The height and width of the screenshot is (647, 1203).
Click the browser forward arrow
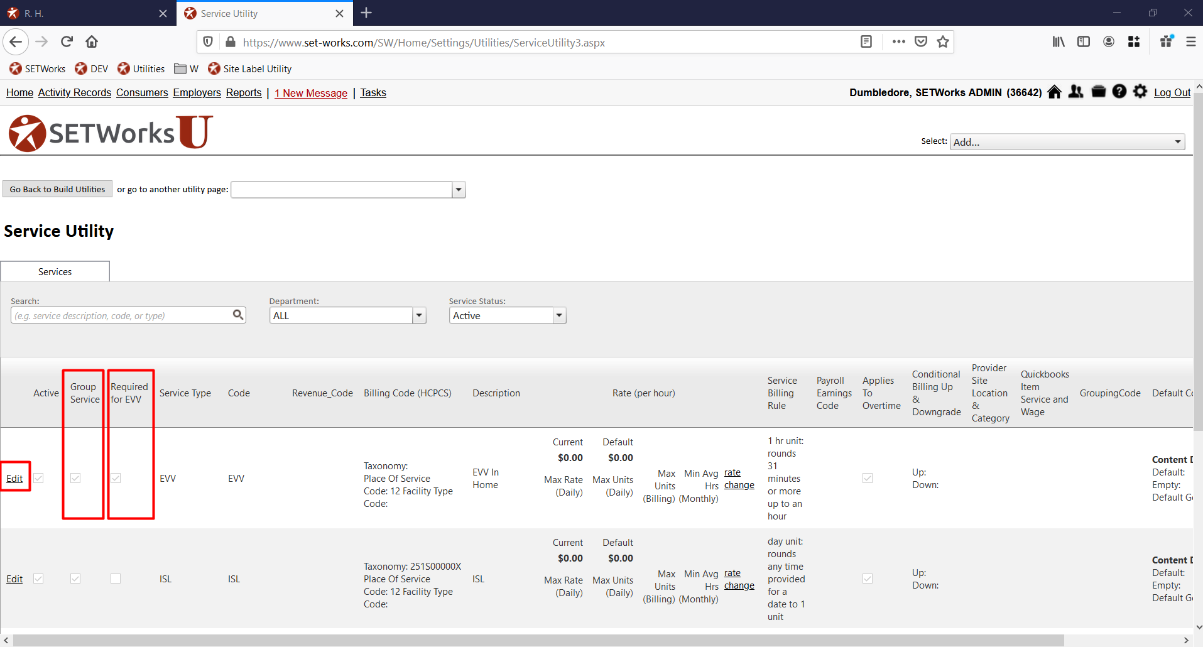(x=41, y=42)
